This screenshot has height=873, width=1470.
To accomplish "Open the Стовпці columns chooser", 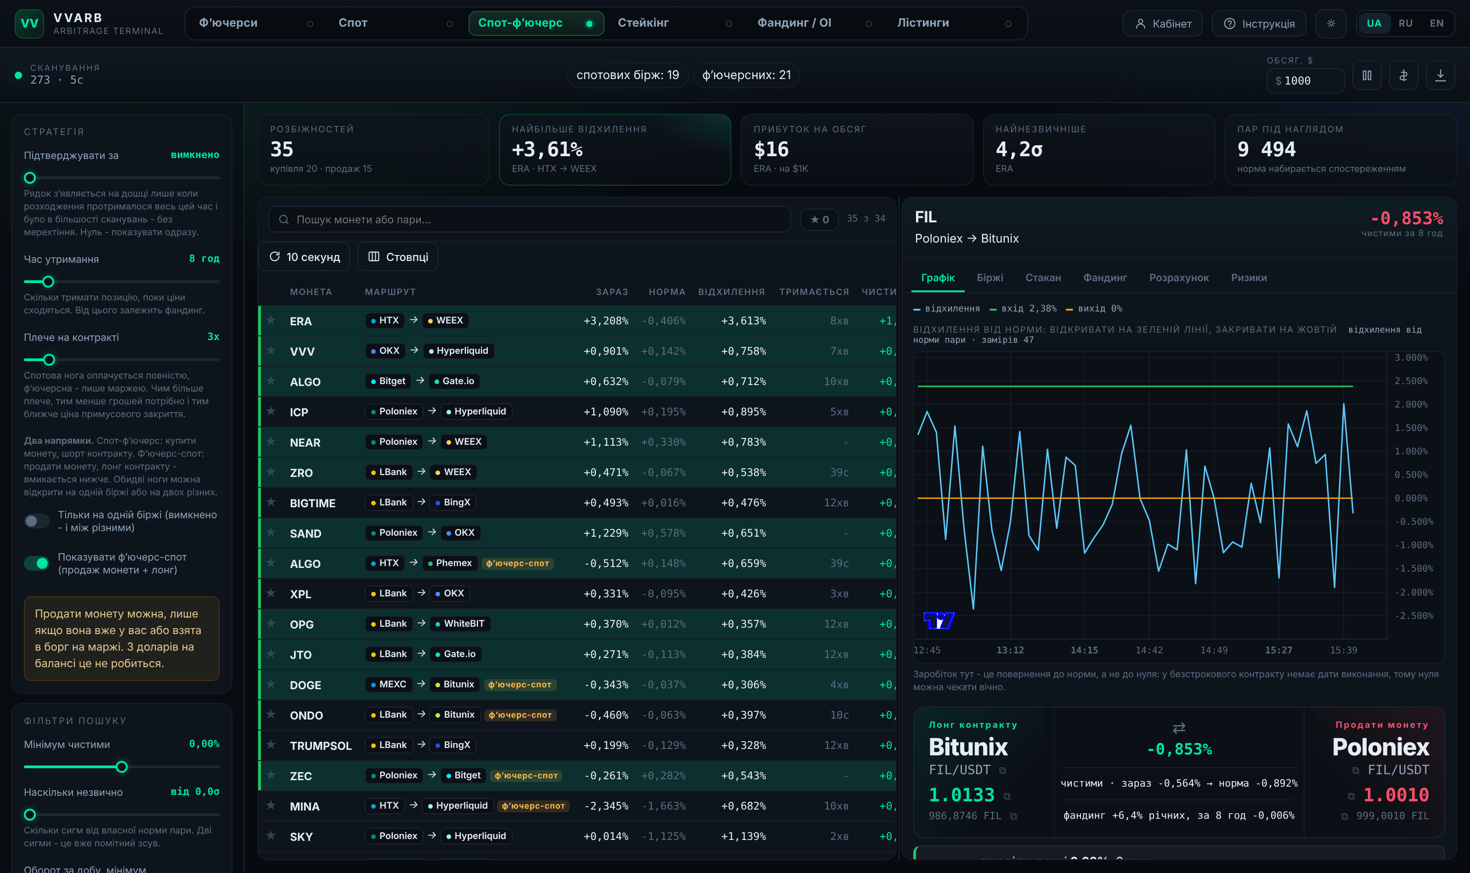I will pyautogui.click(x=398, y=257).
